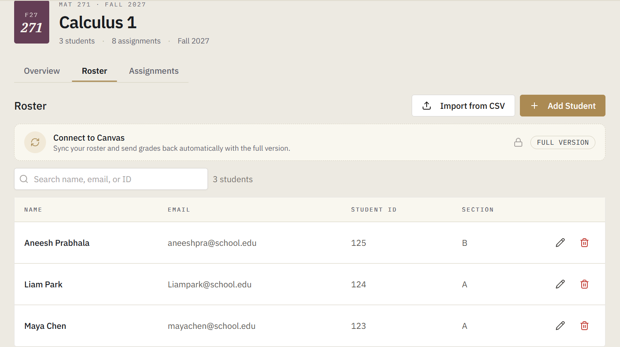Click the 8 assignments label
The width and height of the screenshot is (620, 347).
click(x=136, y=41)
